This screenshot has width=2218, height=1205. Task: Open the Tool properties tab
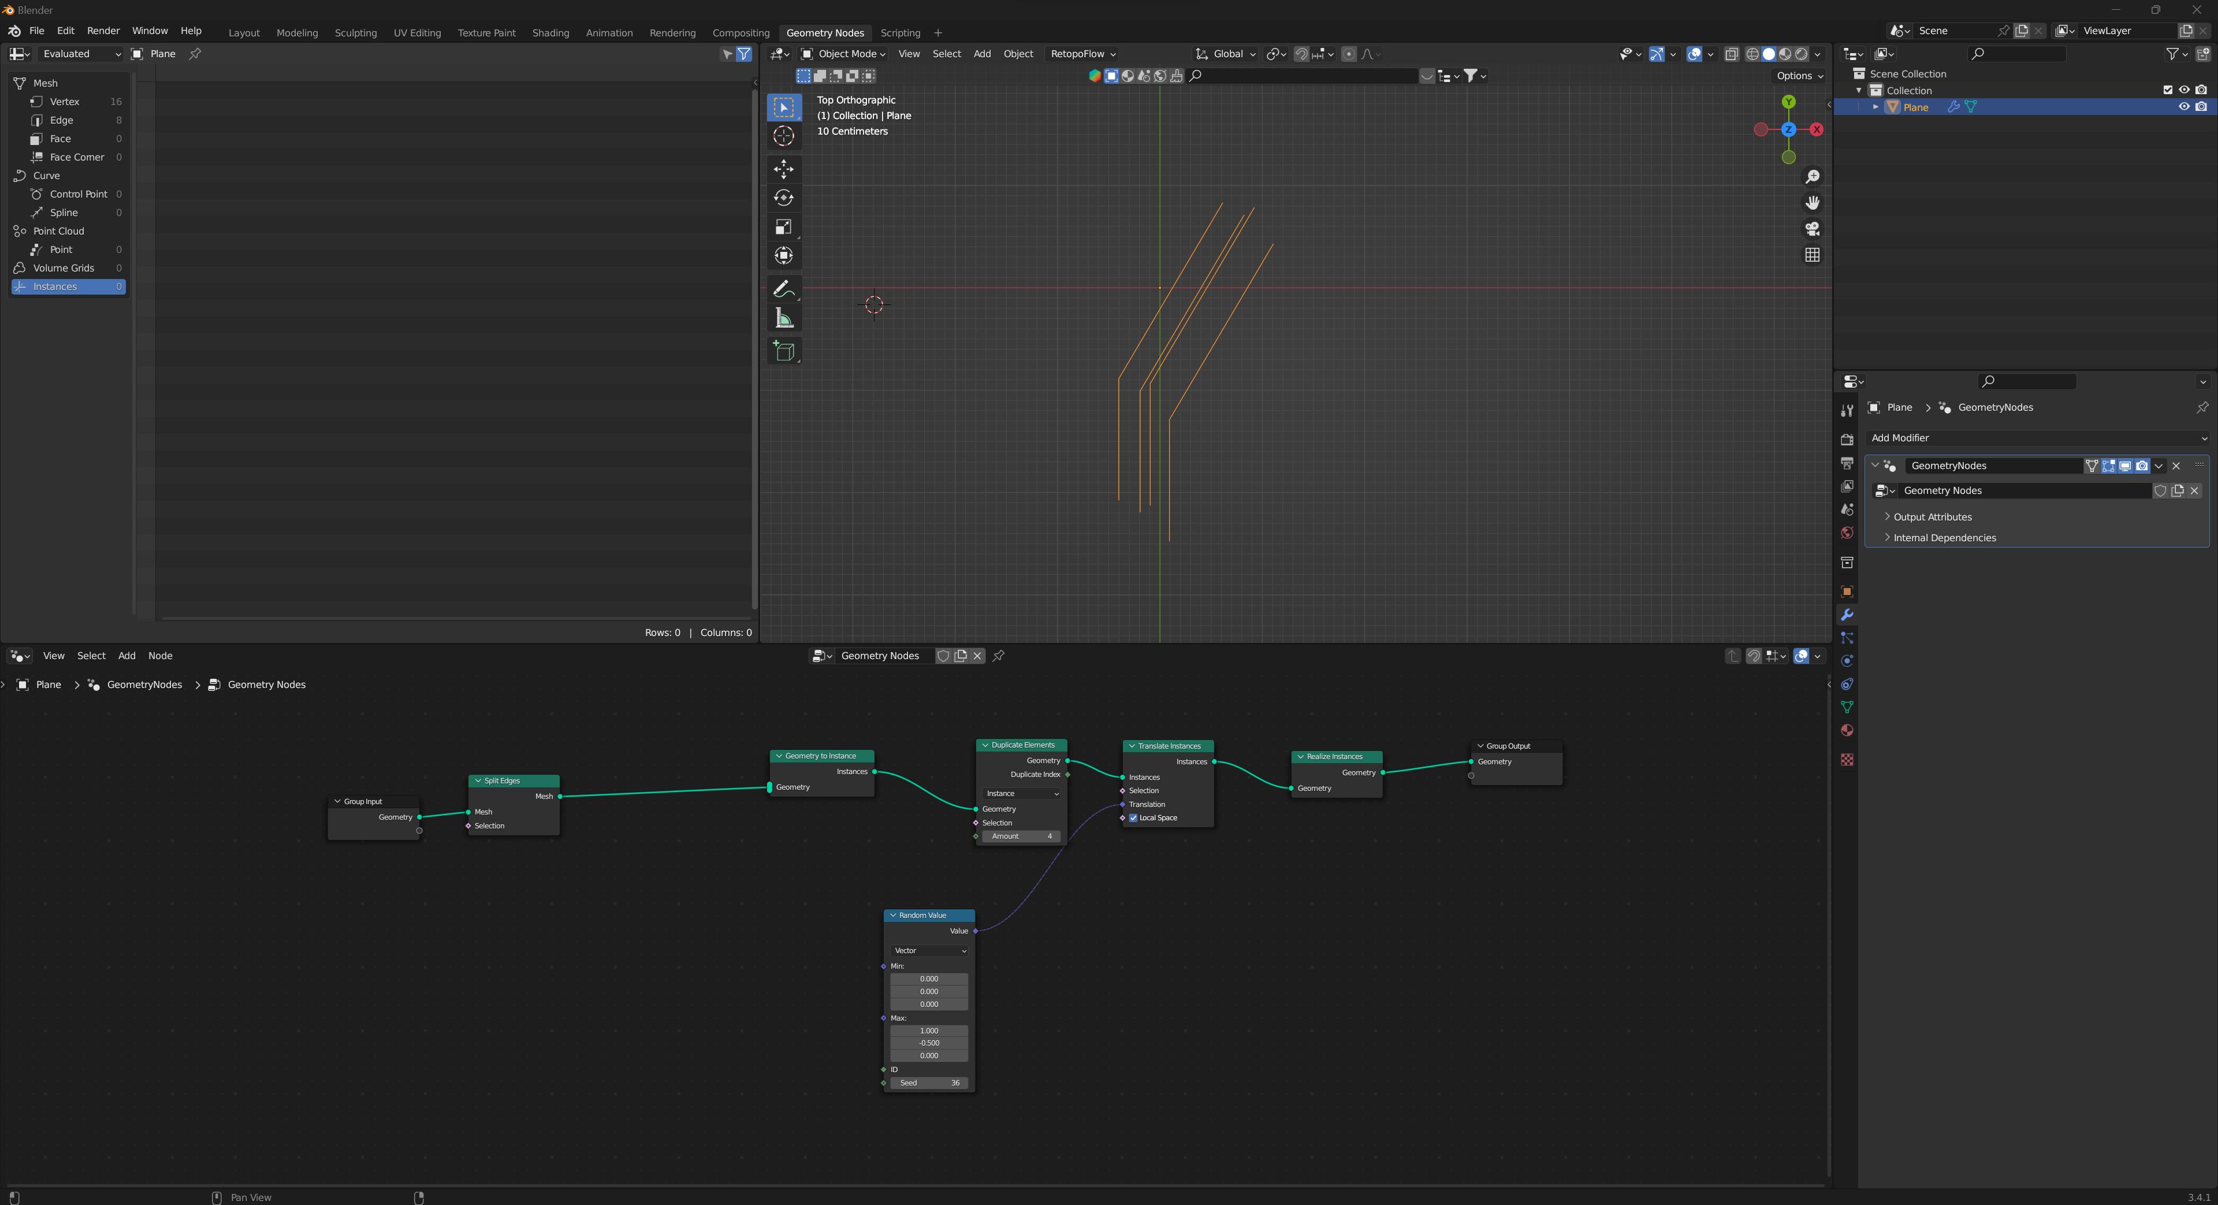click(x=1847, y=411)
